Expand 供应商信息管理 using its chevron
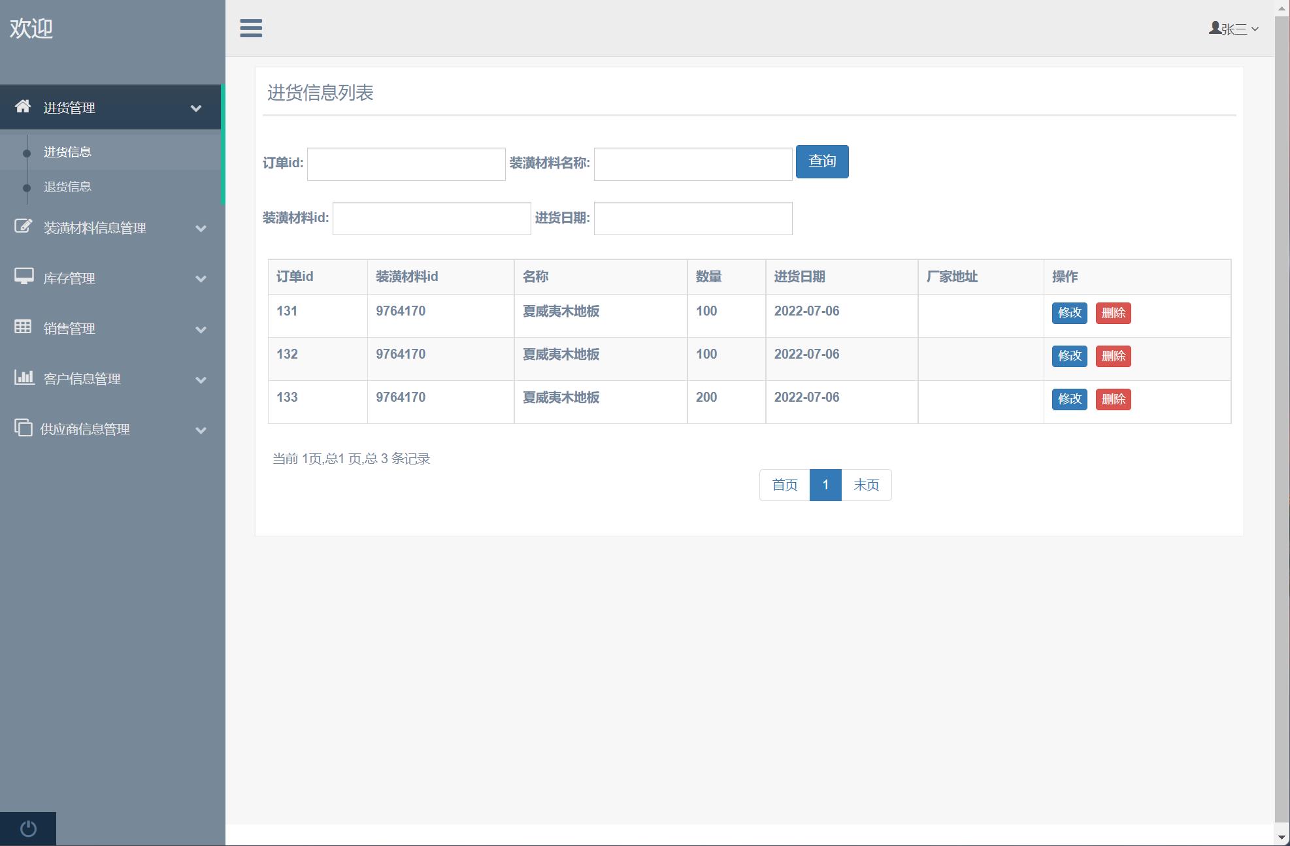 point(201,431)
